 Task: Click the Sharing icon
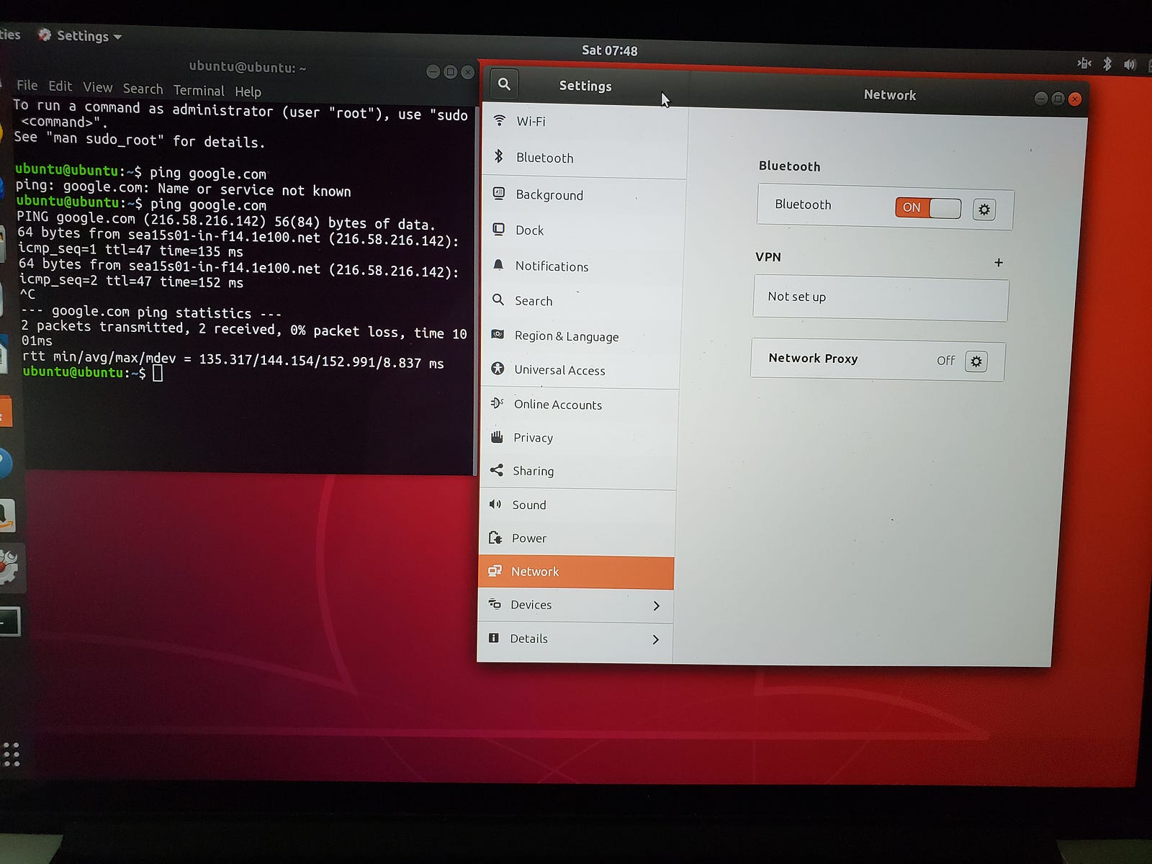(496, 470)
